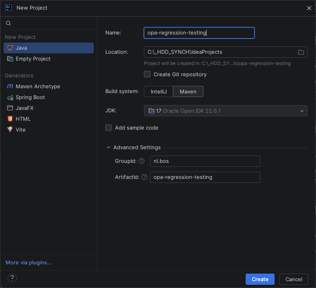Collapse the Advanced Settings section
Viewport: 316px width, 288px height.
[109, 148]
